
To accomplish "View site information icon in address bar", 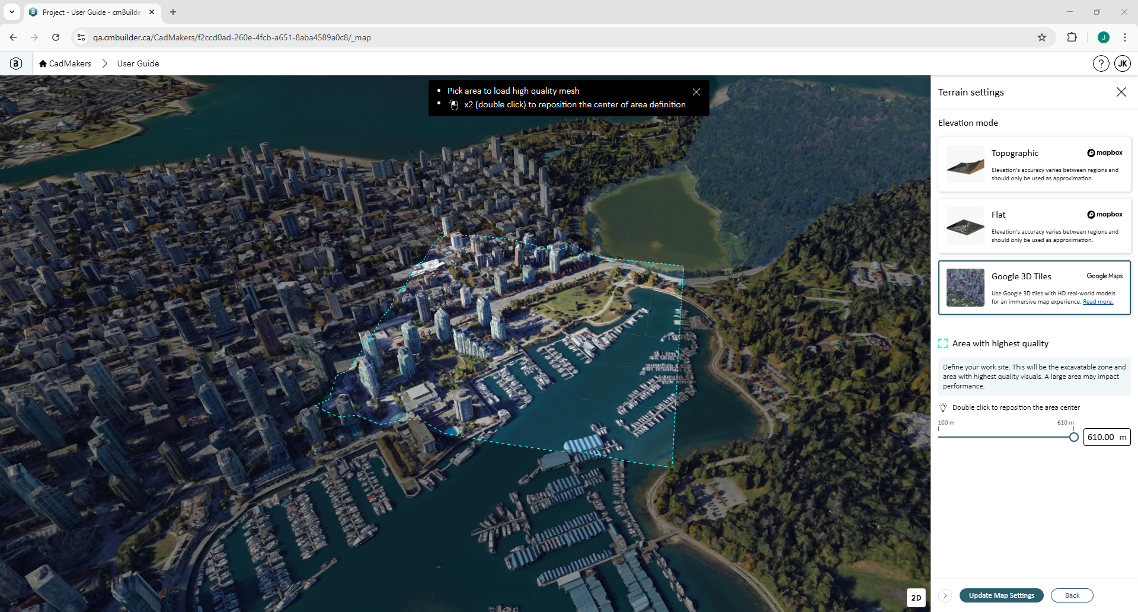I will [81, 37].
